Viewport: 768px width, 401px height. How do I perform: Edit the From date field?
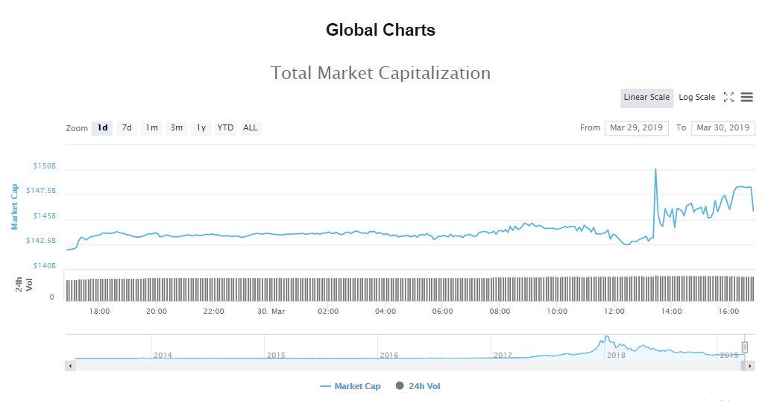[x=636, y=128]
